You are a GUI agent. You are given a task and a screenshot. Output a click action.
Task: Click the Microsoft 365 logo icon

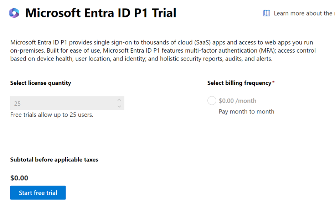click(14, 13)
